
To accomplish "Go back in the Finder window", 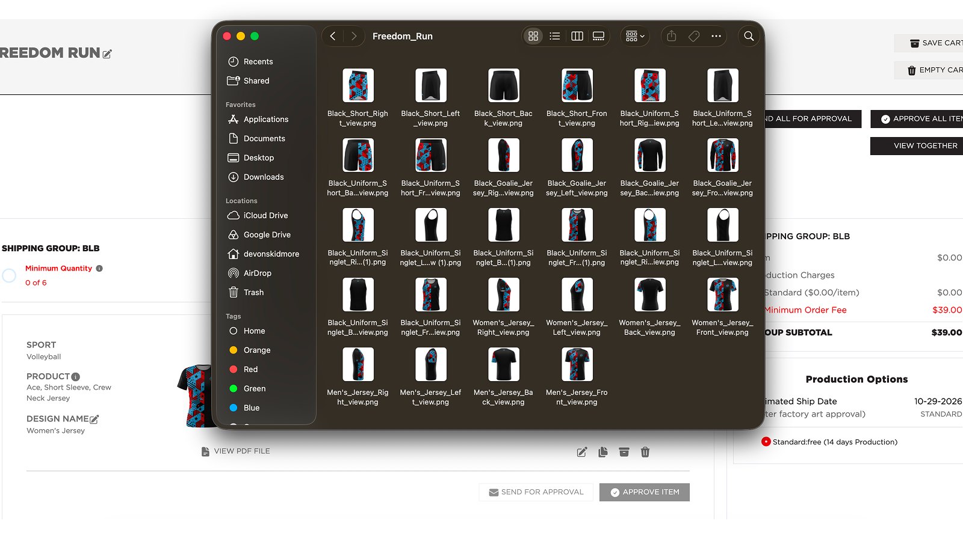I will click(x=333, y=36).
